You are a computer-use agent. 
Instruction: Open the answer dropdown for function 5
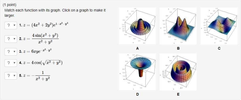(x=10, y=76)
